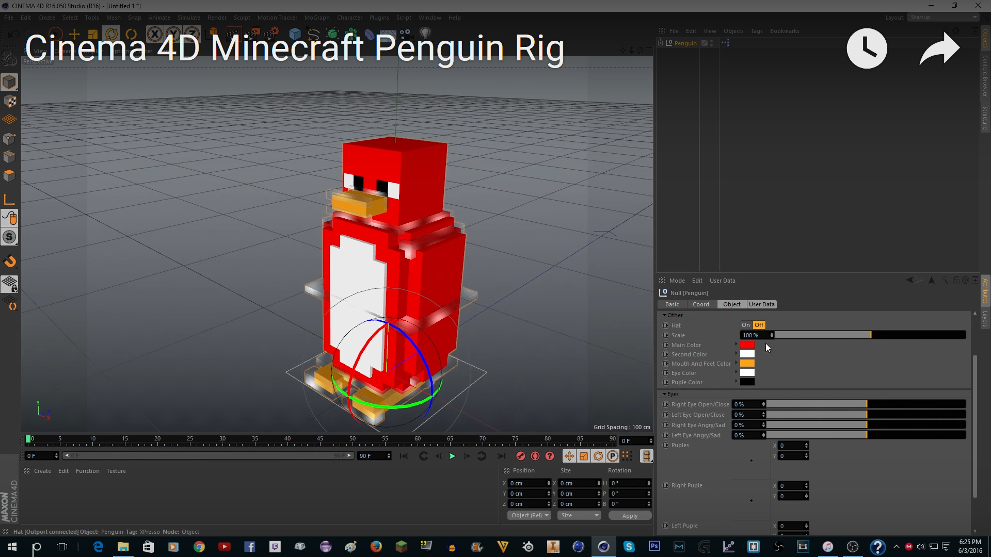The height and width of the screenshot is (557, 991).
Task: Click the Point Level Animation dots icon
Action: pos(627,456)
